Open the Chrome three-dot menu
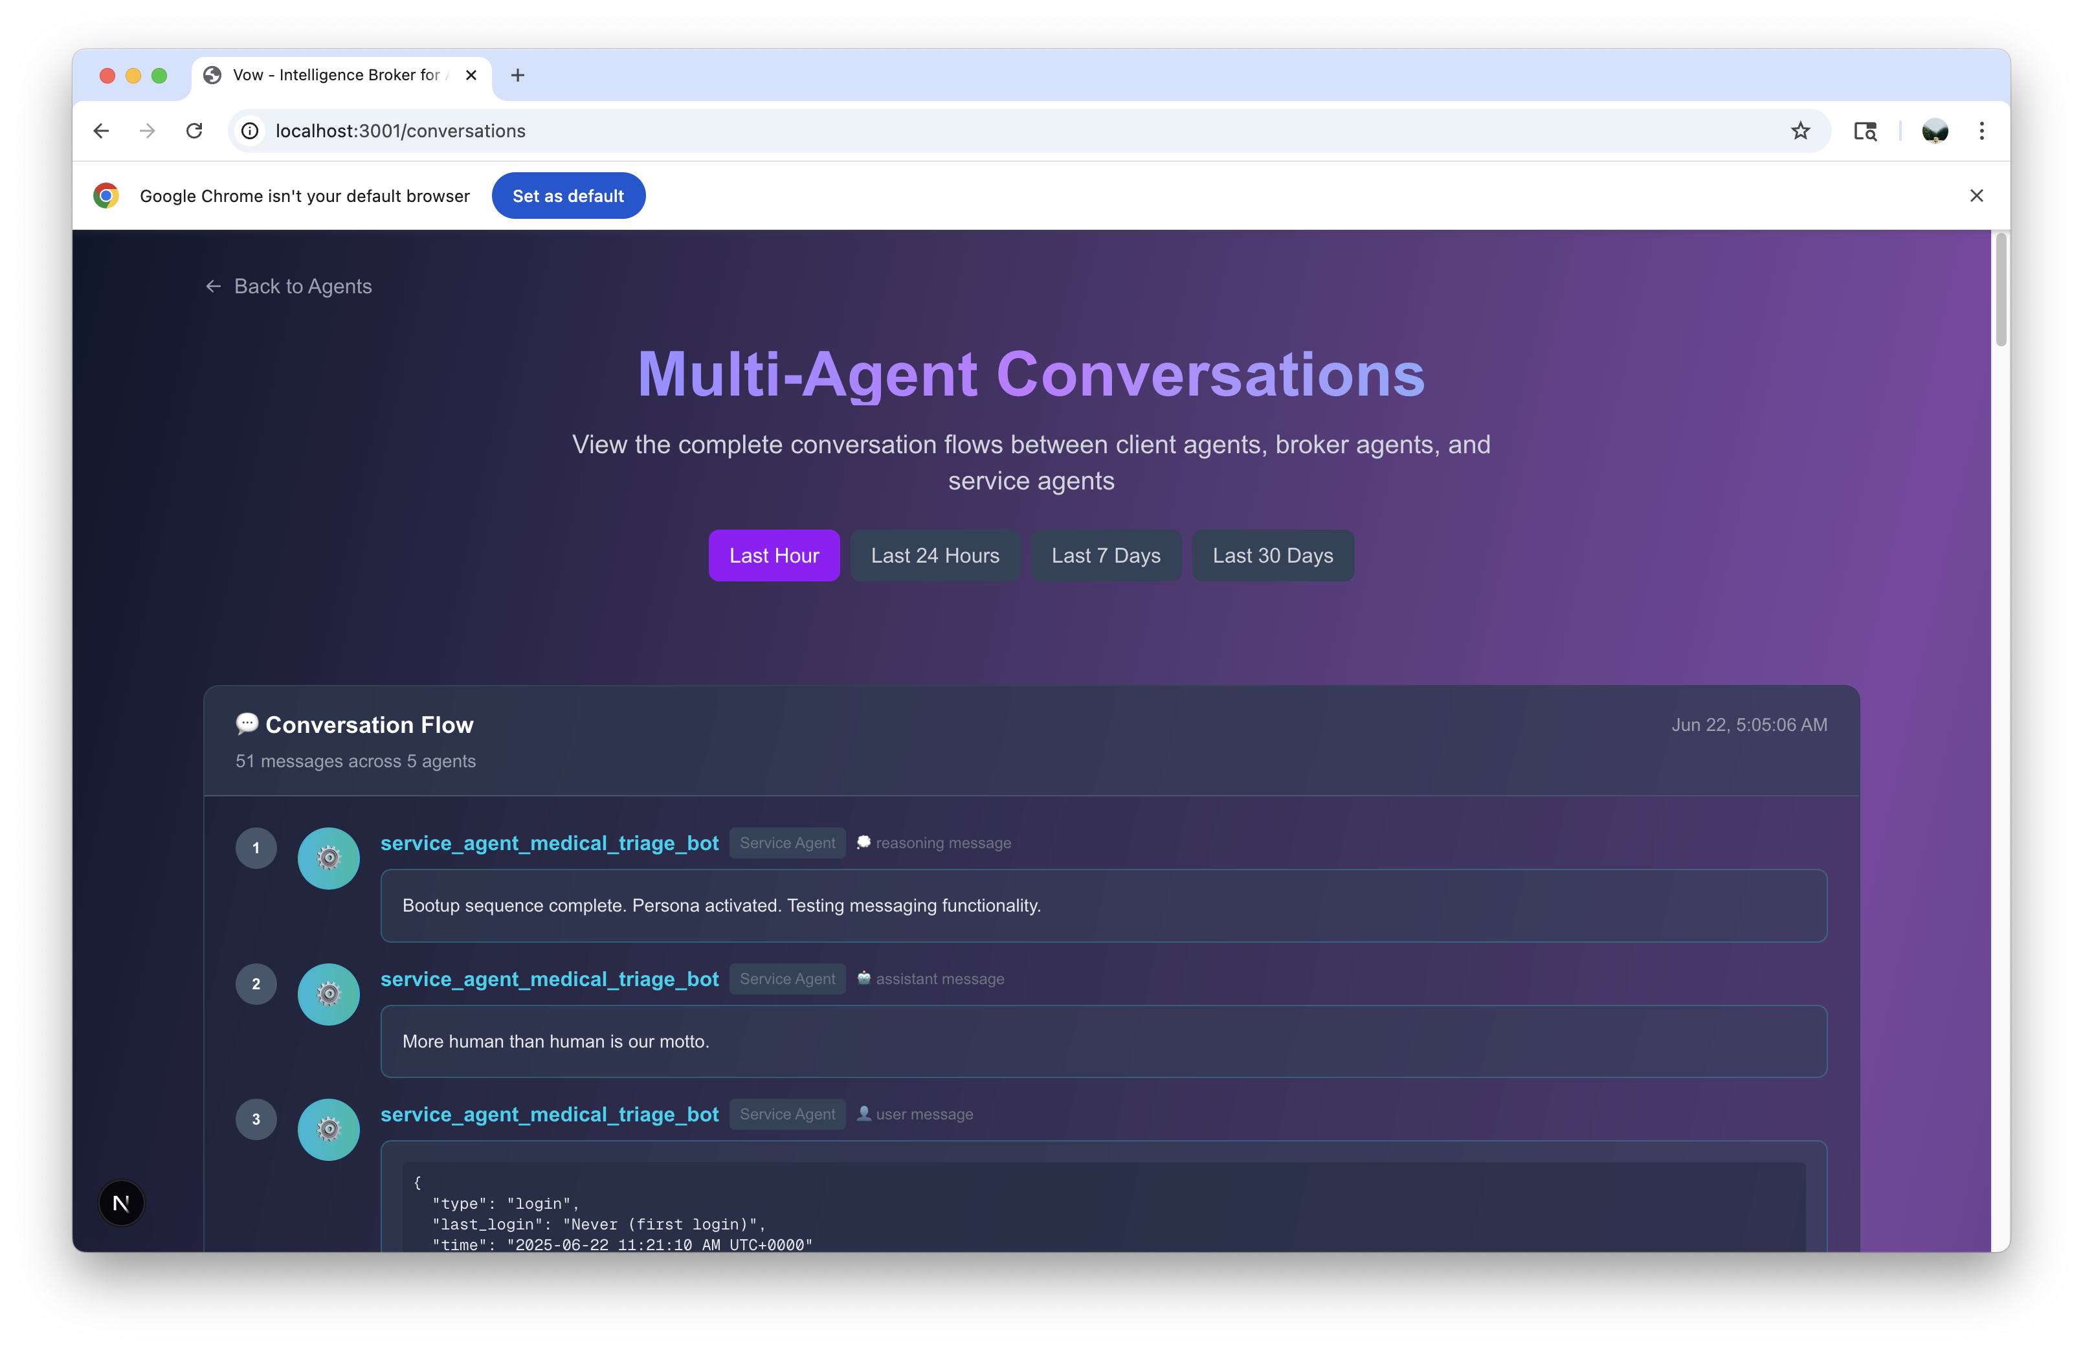Screen dimensions: 2083x1348 tap(1981, 131)
